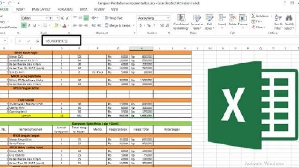Toggle Wrap Text
Image resolution: width=299 pixels, height=168 pixels.
(x=113, y=18)
